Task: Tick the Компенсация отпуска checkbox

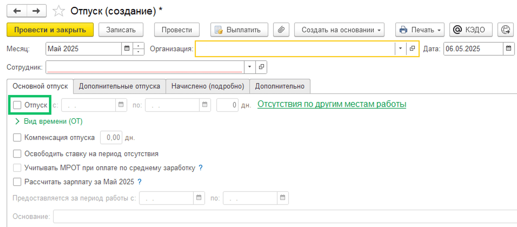Action: click(x=17, y=137)
